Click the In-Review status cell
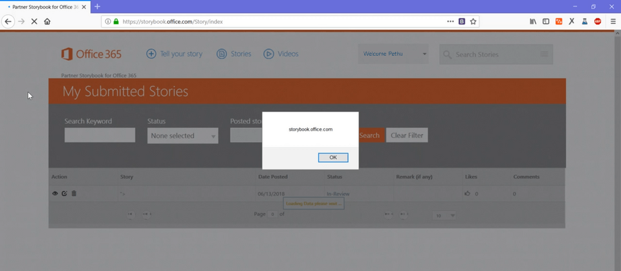This screenshot has width=621, height=271. [x=338, y=194]
